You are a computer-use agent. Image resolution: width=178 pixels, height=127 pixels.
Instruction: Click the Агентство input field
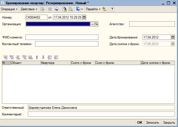click(x=152, y=24)
